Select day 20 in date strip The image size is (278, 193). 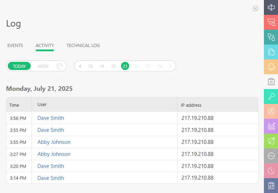tap(113, 66)
